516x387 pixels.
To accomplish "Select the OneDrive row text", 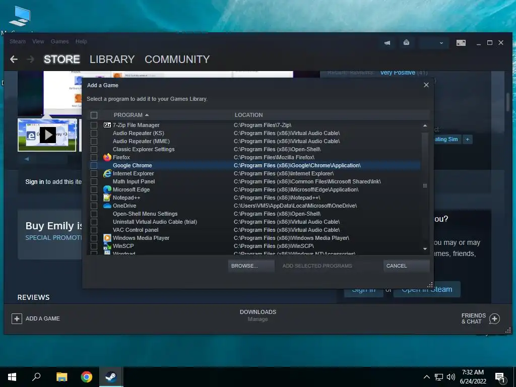I will (x=124, y=206).
